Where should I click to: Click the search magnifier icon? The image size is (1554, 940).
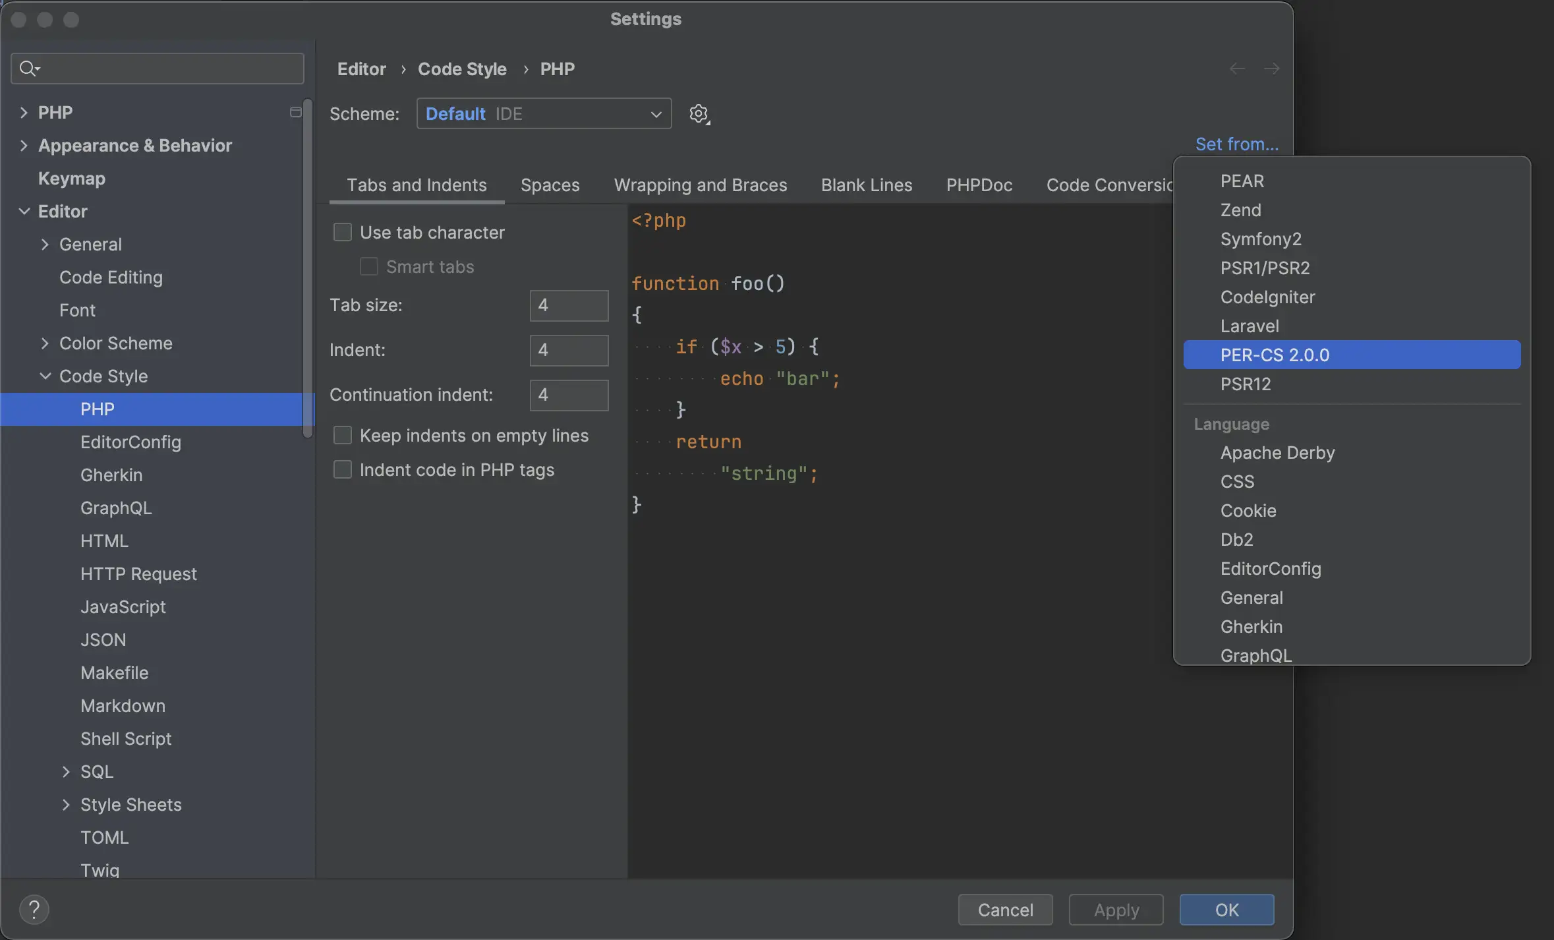[x=29, y=69]
